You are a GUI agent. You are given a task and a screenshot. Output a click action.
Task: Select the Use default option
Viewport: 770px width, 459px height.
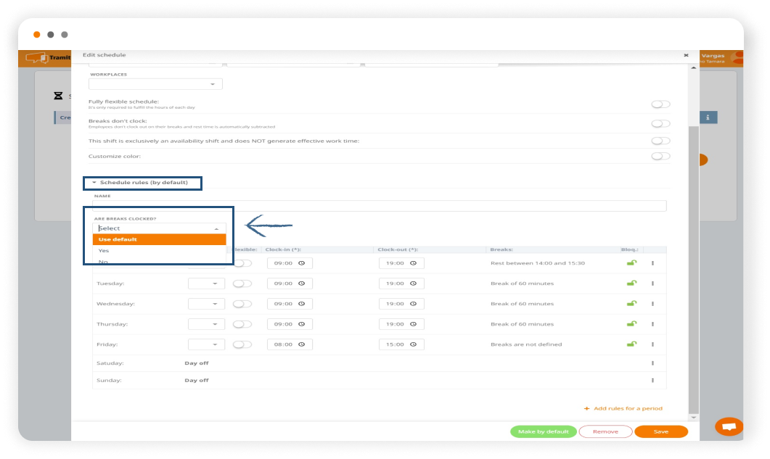(x=160, y=239)
